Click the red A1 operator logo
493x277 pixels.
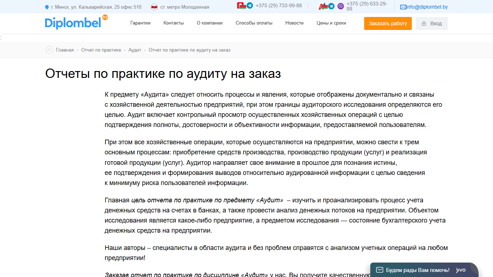323,6
